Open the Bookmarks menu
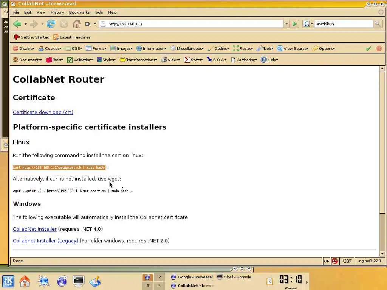This screenshot has height=290, width=387. pyautogui.click(x=79, y=12)
